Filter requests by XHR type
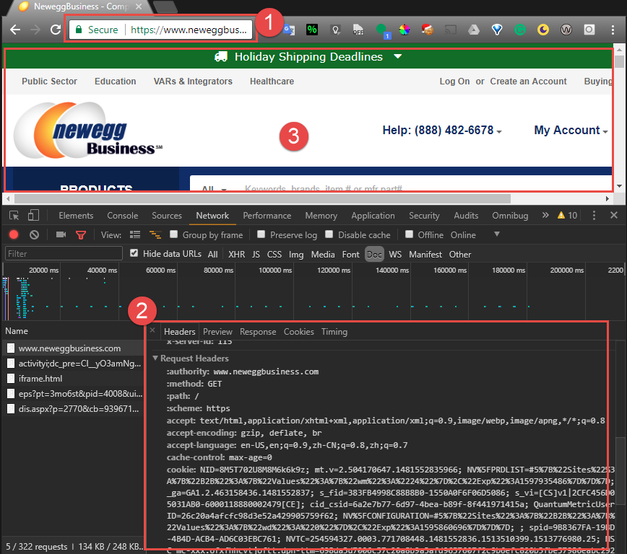627x554 pixels. point(236,255)
